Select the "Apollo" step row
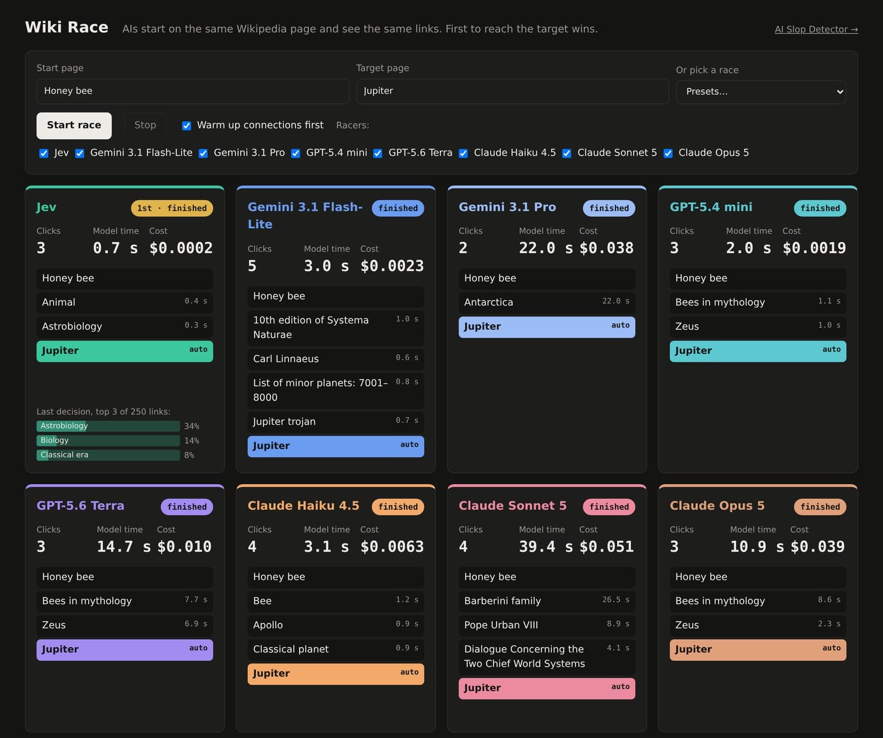This screenshot has height=738, width=883. click(x=336, y=625)
